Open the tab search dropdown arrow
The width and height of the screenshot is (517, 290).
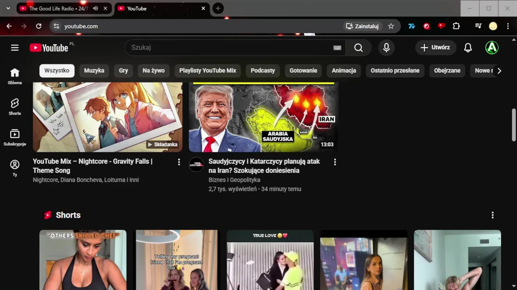[8, 8]
